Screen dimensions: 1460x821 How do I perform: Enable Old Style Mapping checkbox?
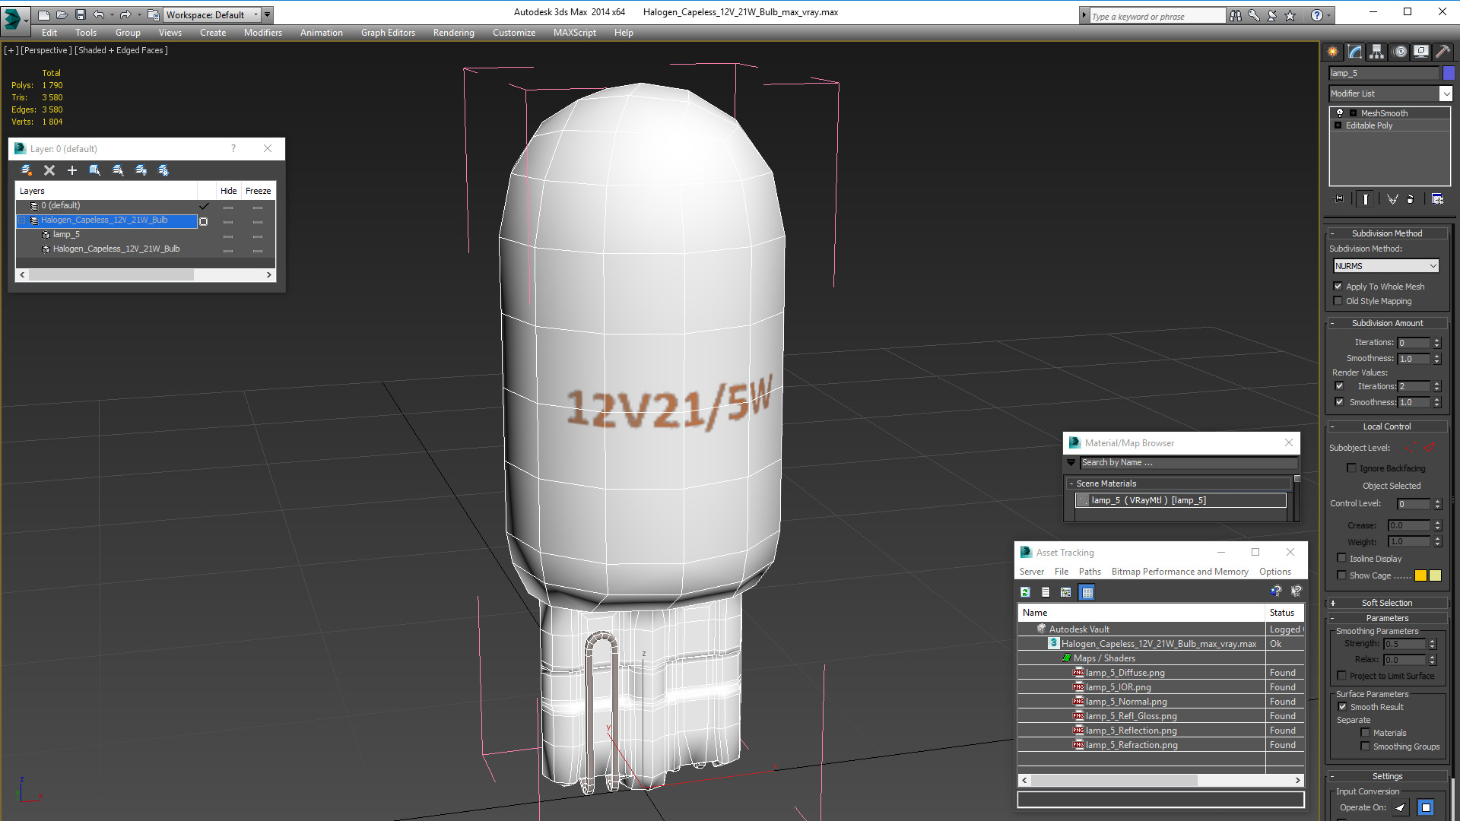coord(1338,301)
